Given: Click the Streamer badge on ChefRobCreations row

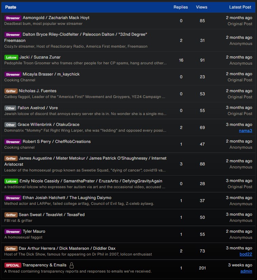Looking at the screenshot, I should 13,142.
